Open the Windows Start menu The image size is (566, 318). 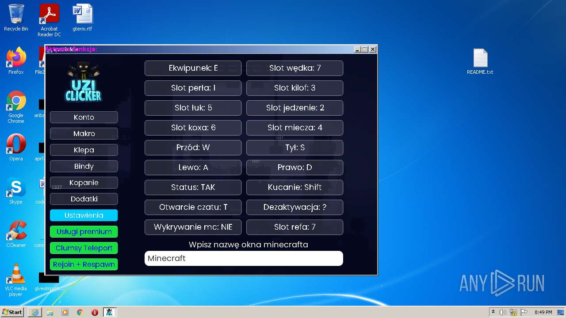[12, 312]
